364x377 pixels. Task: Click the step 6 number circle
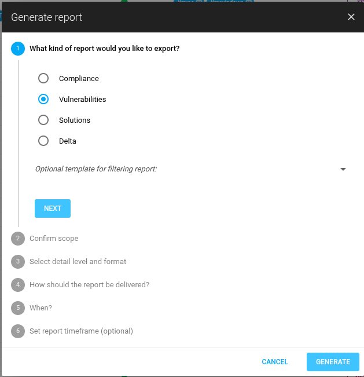pos(18,331)
